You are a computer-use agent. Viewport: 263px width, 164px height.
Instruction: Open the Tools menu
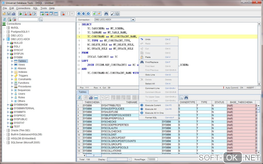tap(44, 8)
